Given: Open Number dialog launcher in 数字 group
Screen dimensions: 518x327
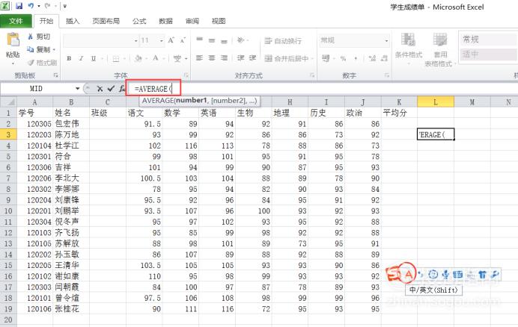Looking at the screenshot, I should pyautogui.click(x=386, y=75).
